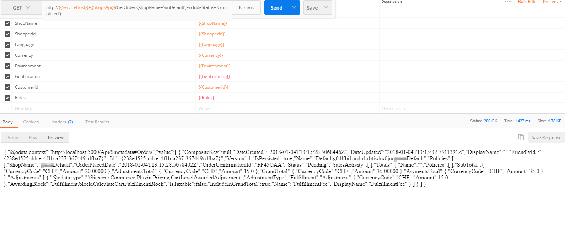Open the Presets dropdown
The width and height of the screenshot is (565, 251).
(552, 2)
